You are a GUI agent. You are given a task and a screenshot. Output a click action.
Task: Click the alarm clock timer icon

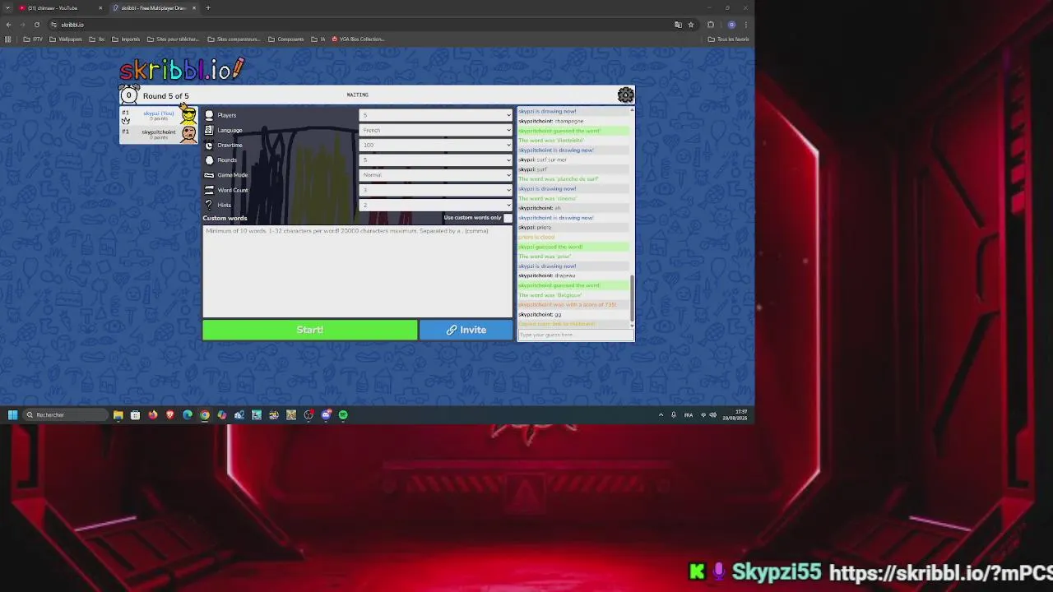[x=128, y=95]
